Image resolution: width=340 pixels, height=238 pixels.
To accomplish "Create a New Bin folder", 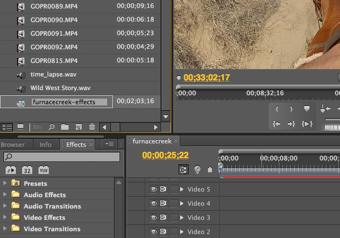I will tap(65, 127).
